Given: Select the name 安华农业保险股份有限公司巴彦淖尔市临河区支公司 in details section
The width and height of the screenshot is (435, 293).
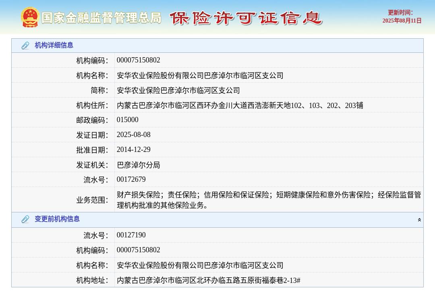Looking at the screenshot, I should pyautogui.click(x=200, y=75).
